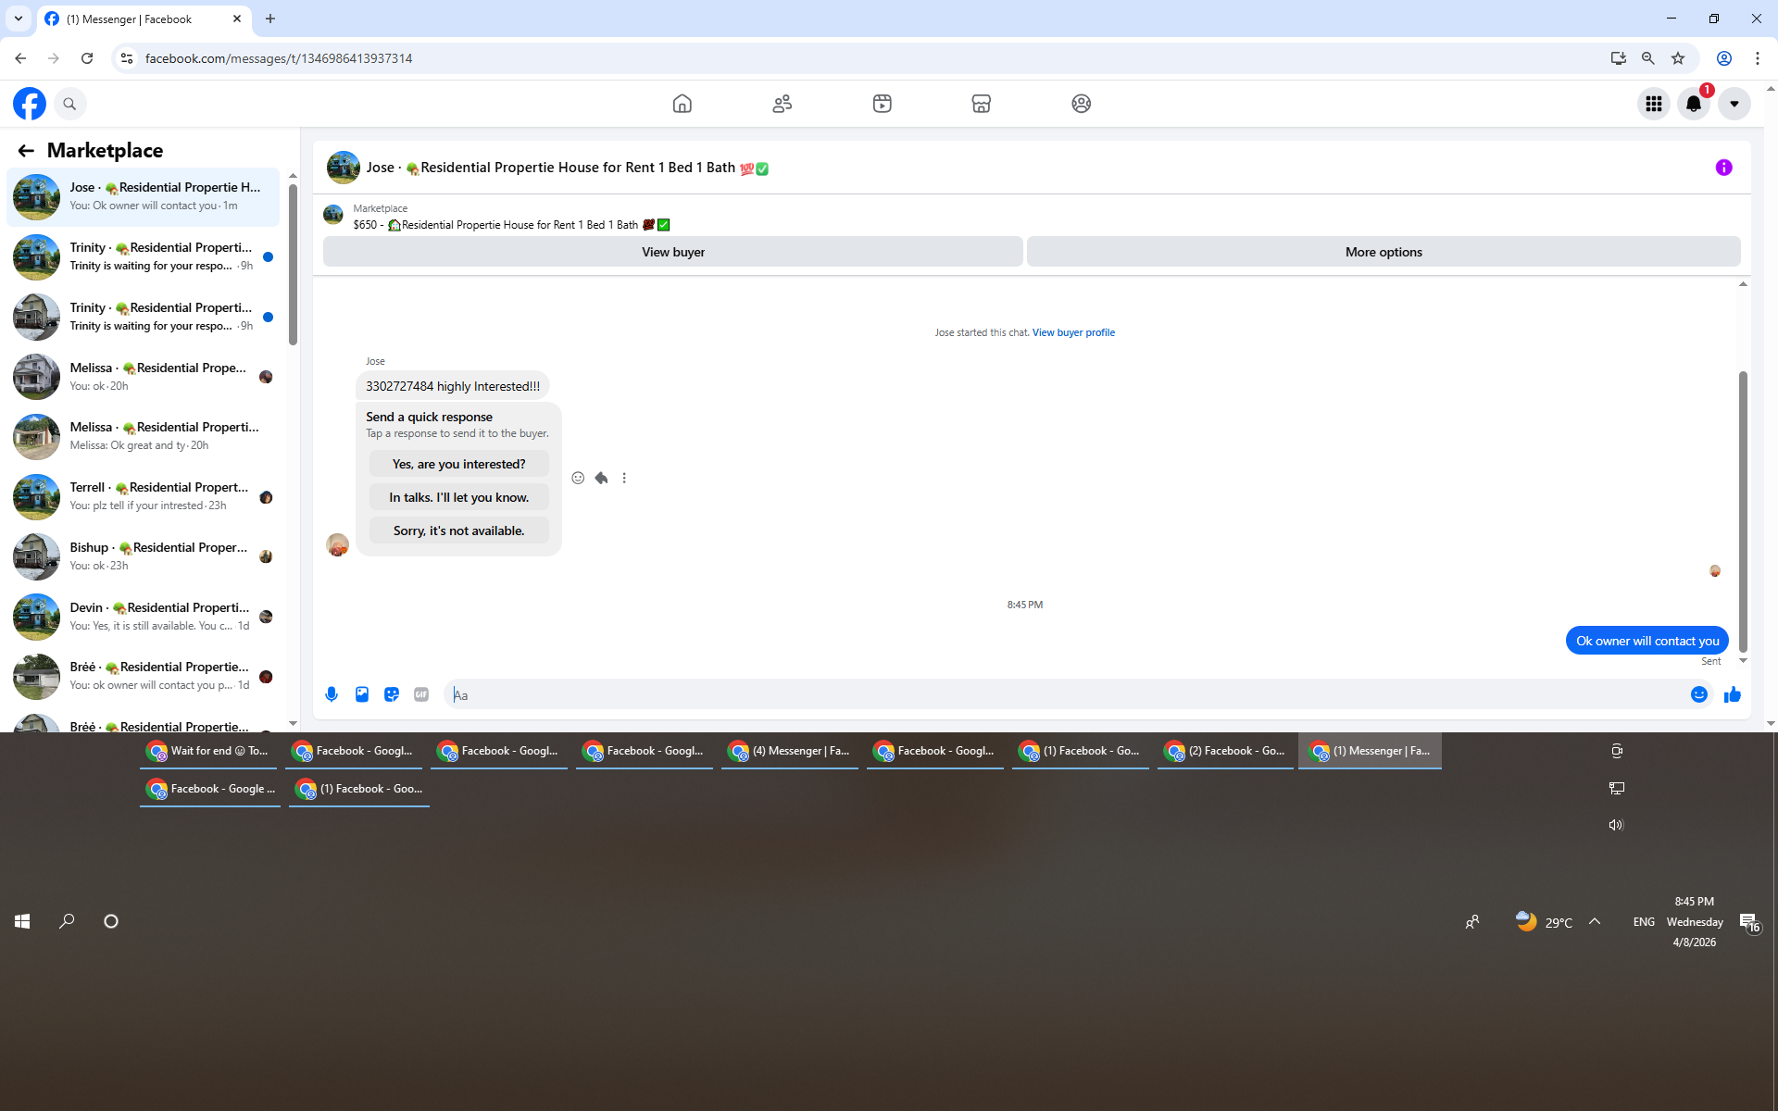
Task: Go to Marketplace tab in top navigation
Action: [x=981, y=104]
